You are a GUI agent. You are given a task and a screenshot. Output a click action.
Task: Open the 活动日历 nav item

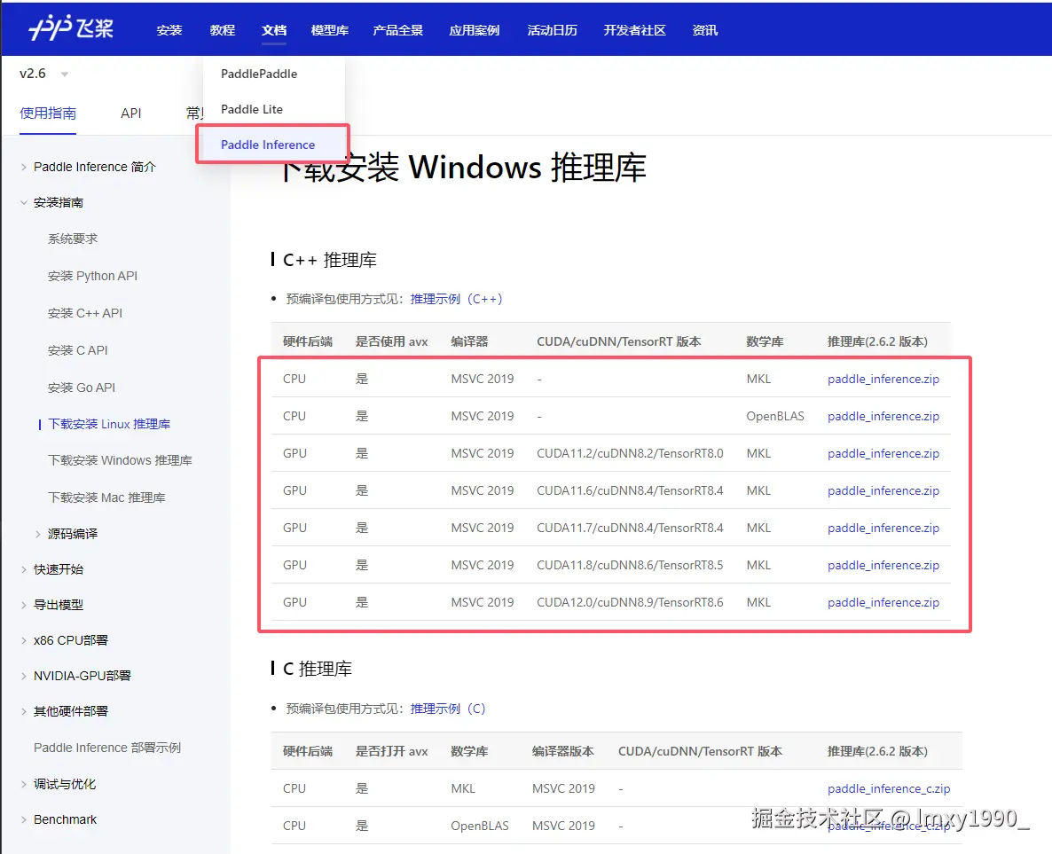(x=552, y=30)
